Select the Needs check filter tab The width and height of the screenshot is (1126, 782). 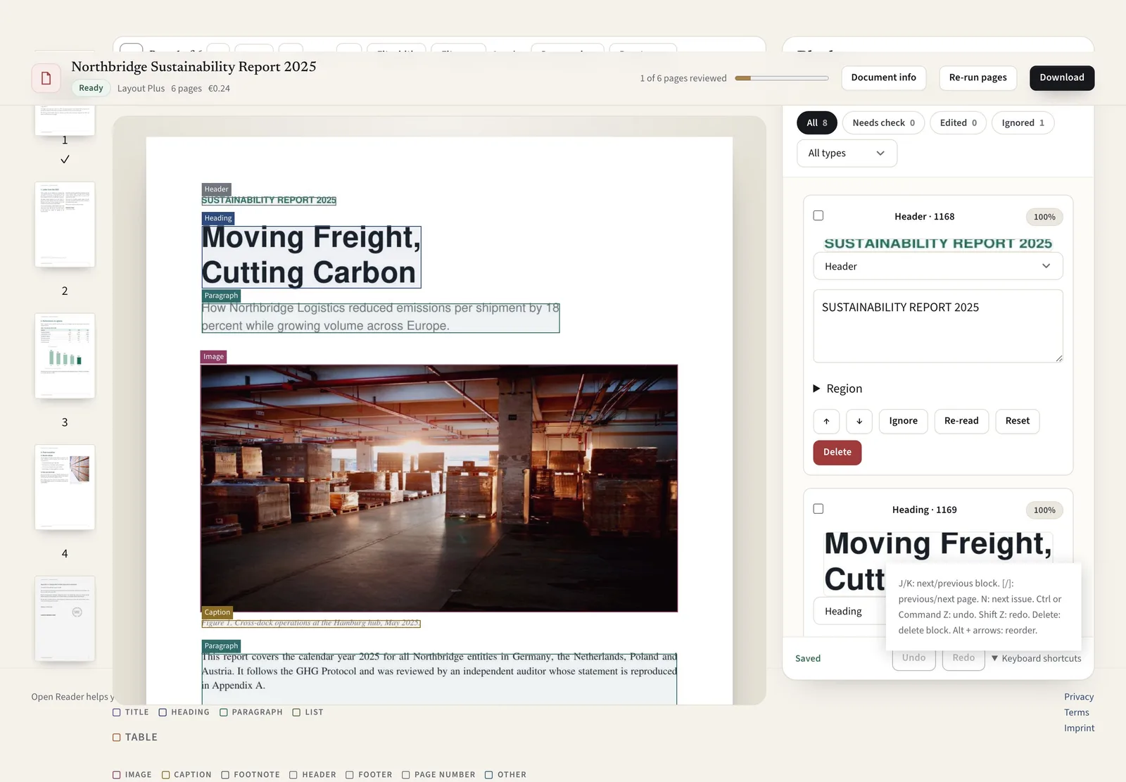pyautogui.click(x=883, y=122)
